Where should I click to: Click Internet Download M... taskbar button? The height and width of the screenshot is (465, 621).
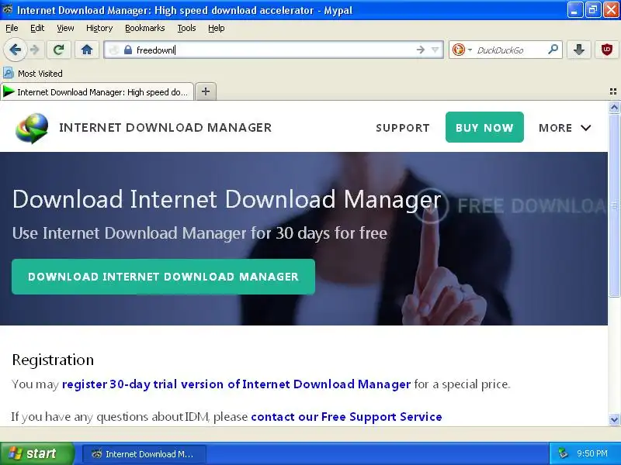[x=144, y=454]
